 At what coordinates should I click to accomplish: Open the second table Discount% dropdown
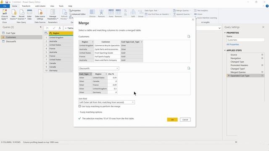pos(99,68)
